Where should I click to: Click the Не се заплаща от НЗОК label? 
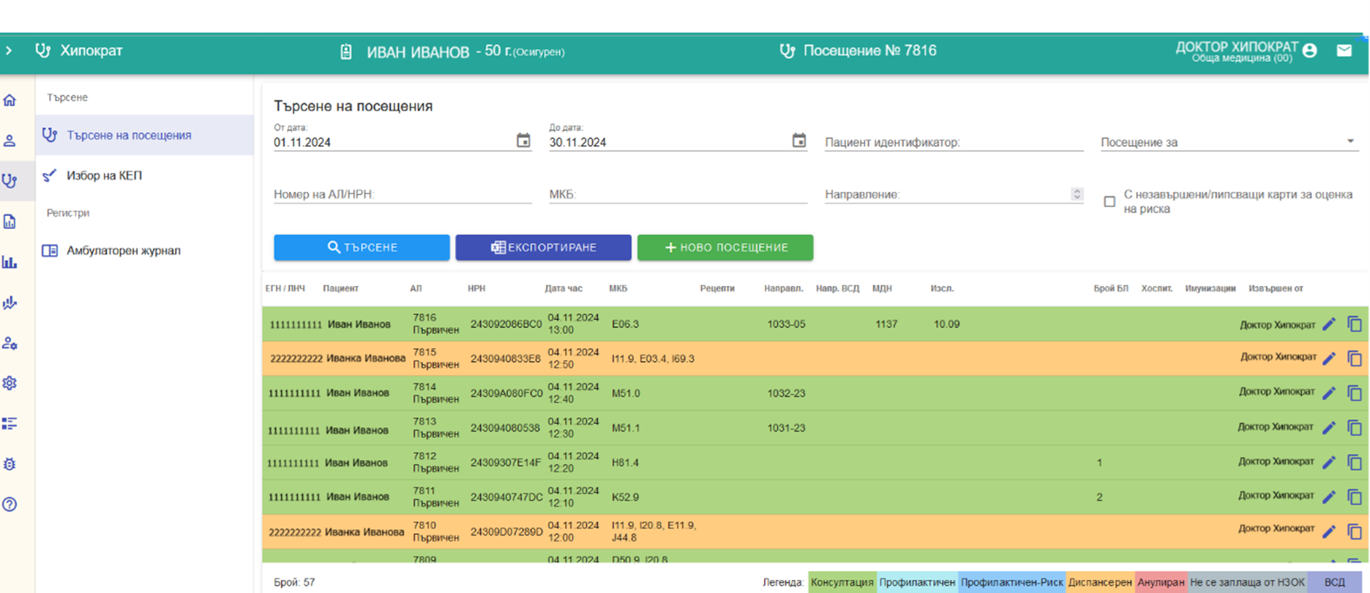(x=1247, y=583)
